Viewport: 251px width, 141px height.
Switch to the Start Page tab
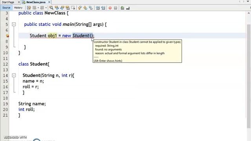(8, 2)
